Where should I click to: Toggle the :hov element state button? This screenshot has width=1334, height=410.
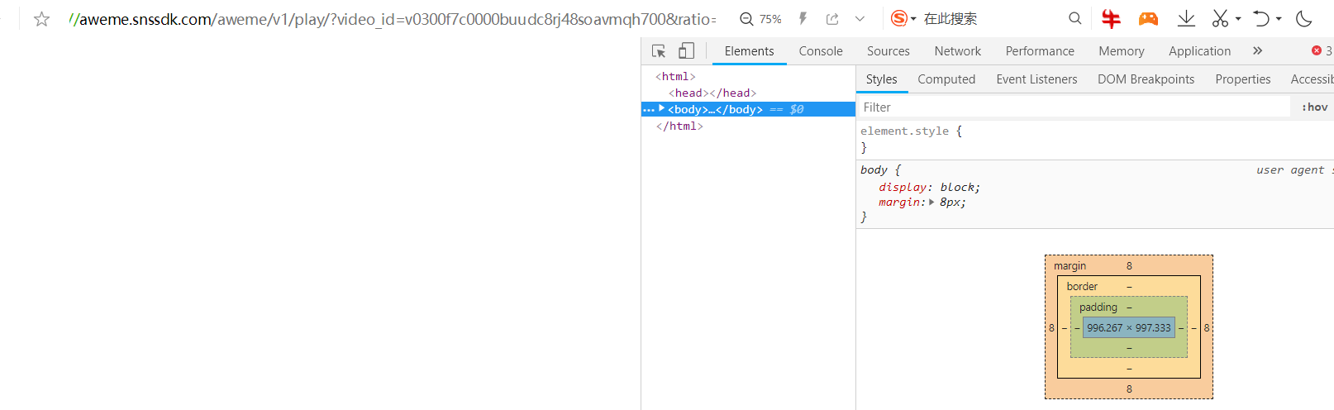tap(1314, 107)
